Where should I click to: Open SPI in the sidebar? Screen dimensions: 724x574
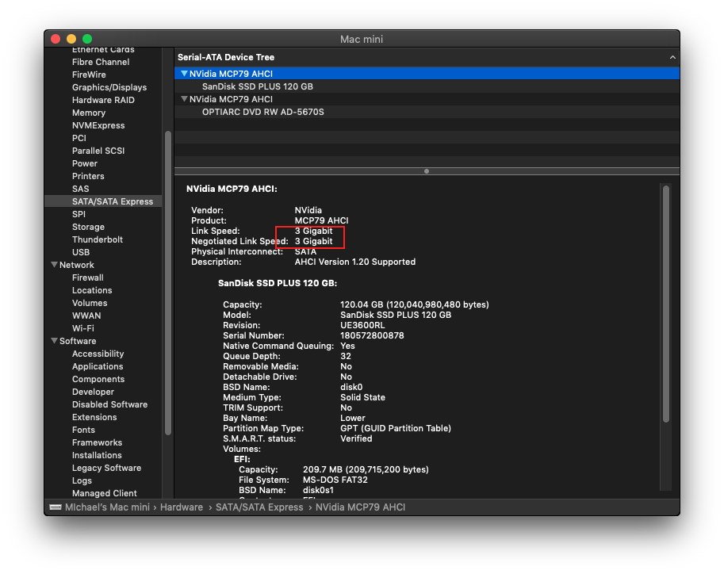[x=79, y=214]
